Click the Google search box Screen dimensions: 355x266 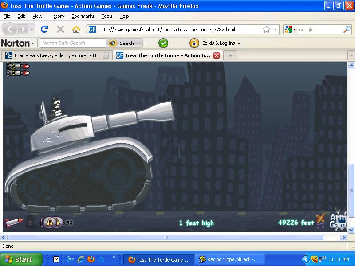[x=319, y=30]
